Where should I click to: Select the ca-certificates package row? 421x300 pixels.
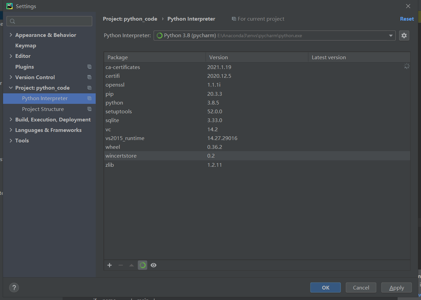pos(257,67)
